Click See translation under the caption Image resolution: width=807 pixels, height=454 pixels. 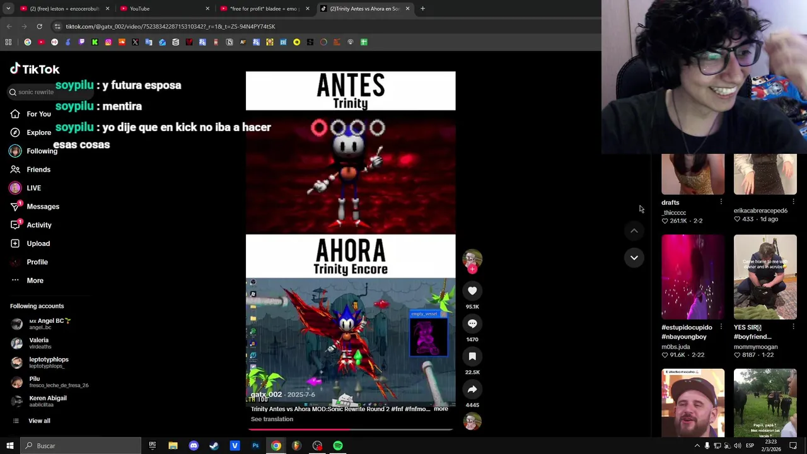click(x=272, y=419)
